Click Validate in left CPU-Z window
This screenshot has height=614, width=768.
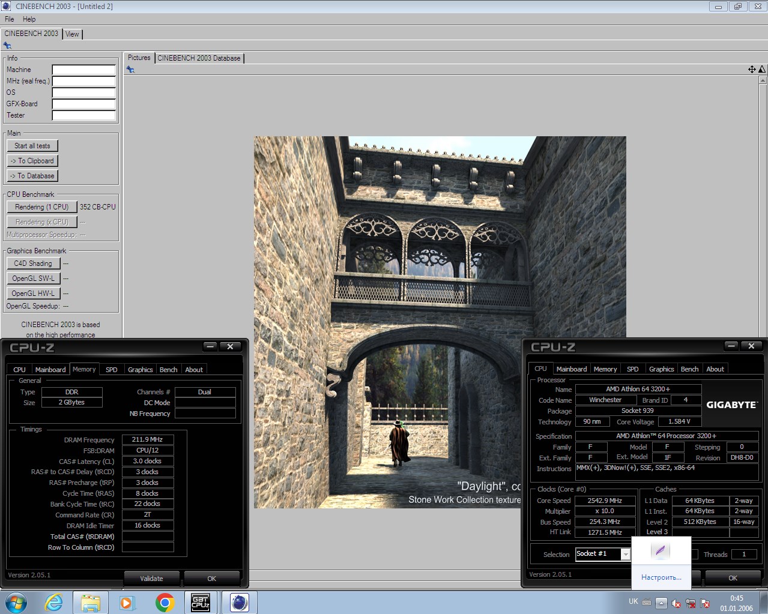coord(151,579)
